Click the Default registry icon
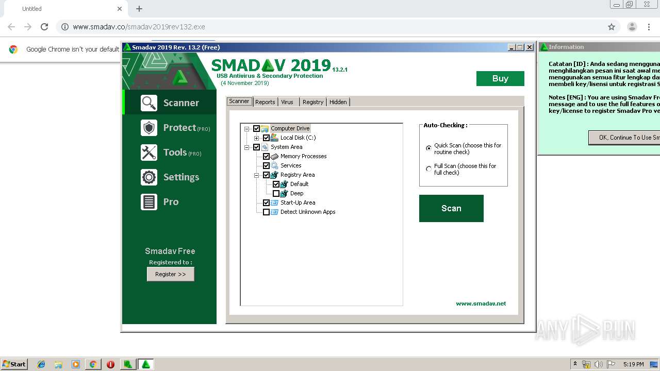This screenshot has height=371, width=660. click(284, 184)
